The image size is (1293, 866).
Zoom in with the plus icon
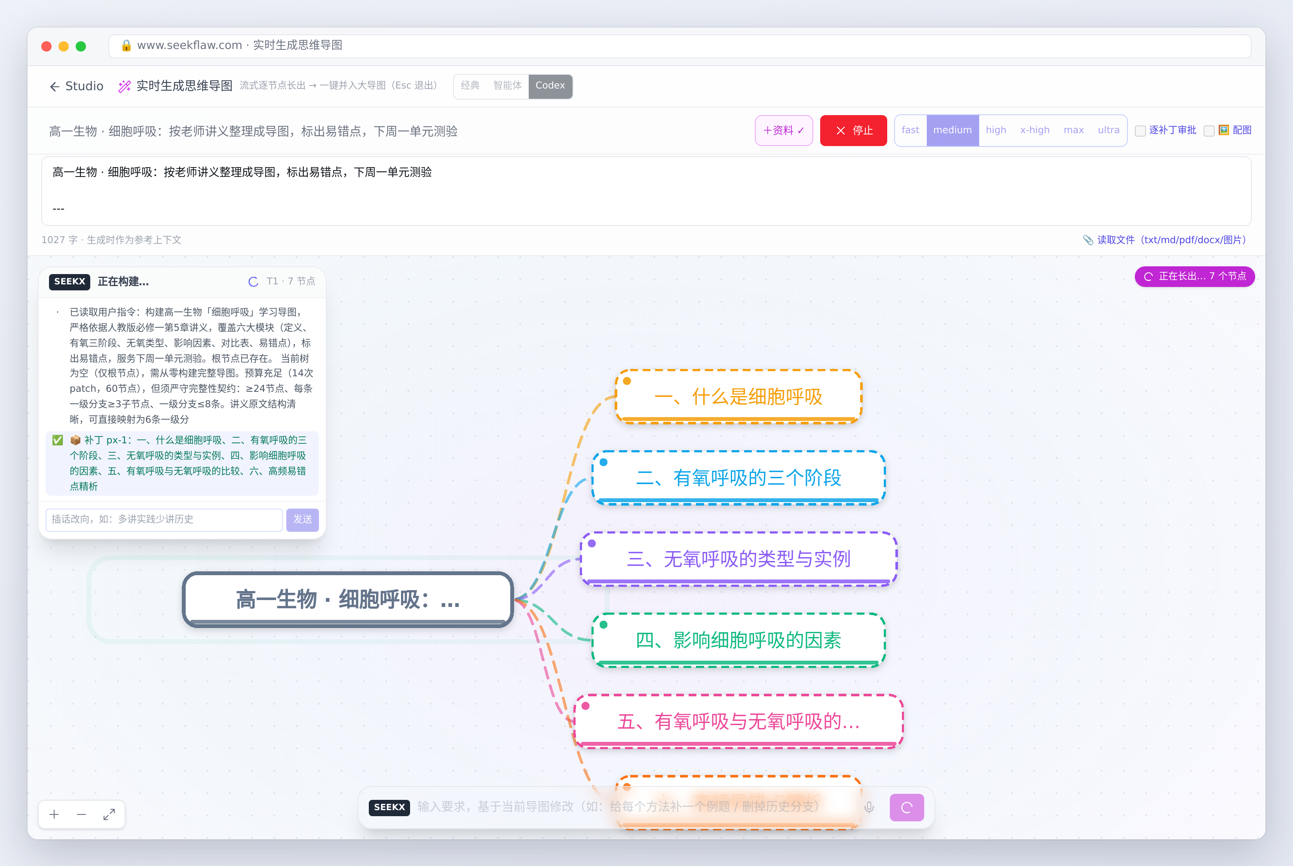click(54, 814)
